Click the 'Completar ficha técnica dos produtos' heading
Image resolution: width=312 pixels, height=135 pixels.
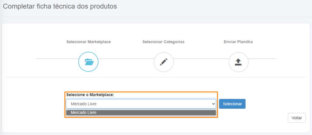[x=60, y=6]
